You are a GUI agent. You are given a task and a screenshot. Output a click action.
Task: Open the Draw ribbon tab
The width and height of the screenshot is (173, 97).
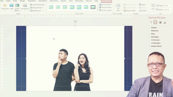(x=15, y=1)
